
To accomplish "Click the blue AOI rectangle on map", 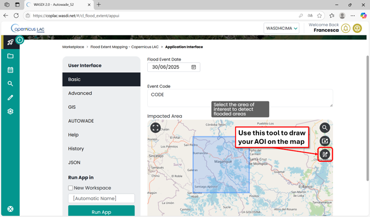I will 221,165.
